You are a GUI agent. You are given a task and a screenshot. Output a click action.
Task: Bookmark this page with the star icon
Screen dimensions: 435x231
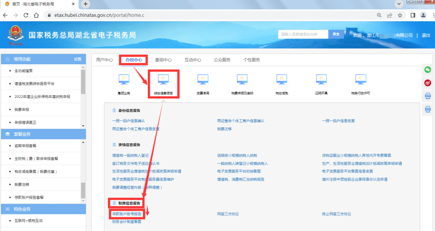[x=400, y=15]
